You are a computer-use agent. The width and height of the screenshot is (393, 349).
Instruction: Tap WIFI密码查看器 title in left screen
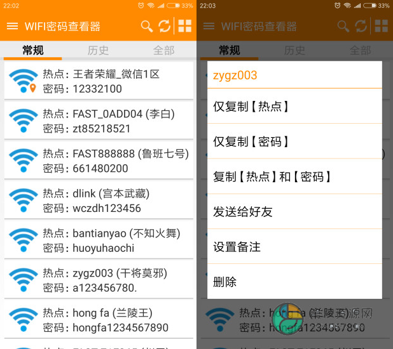tap(62, 26)
